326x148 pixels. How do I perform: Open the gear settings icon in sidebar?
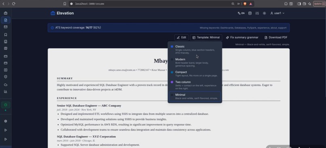pos(6,121)
